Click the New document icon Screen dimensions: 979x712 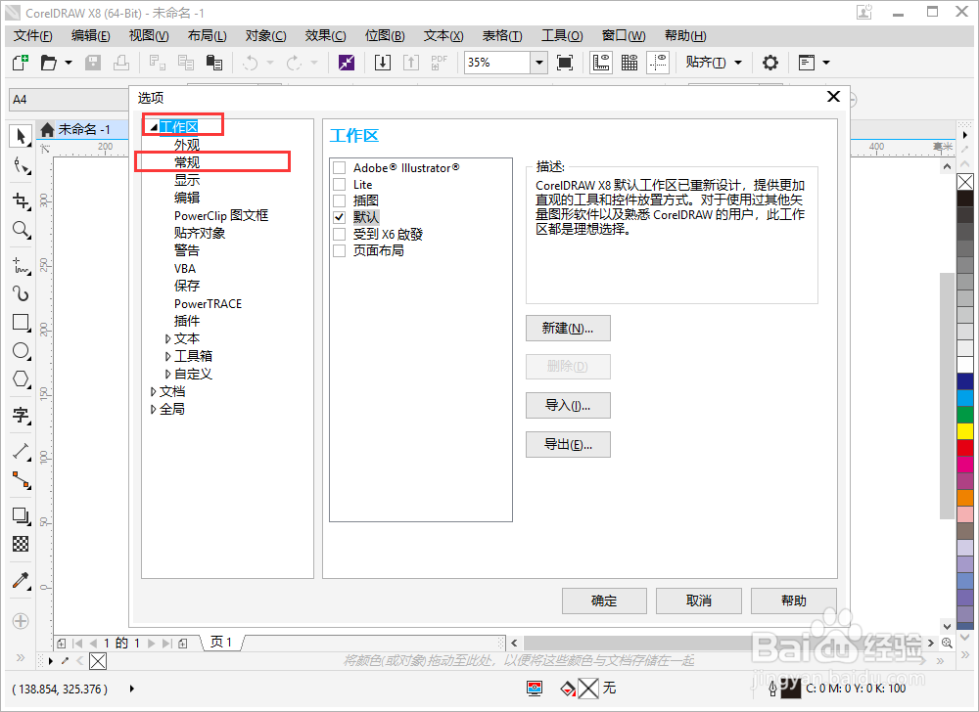[21, 63]
